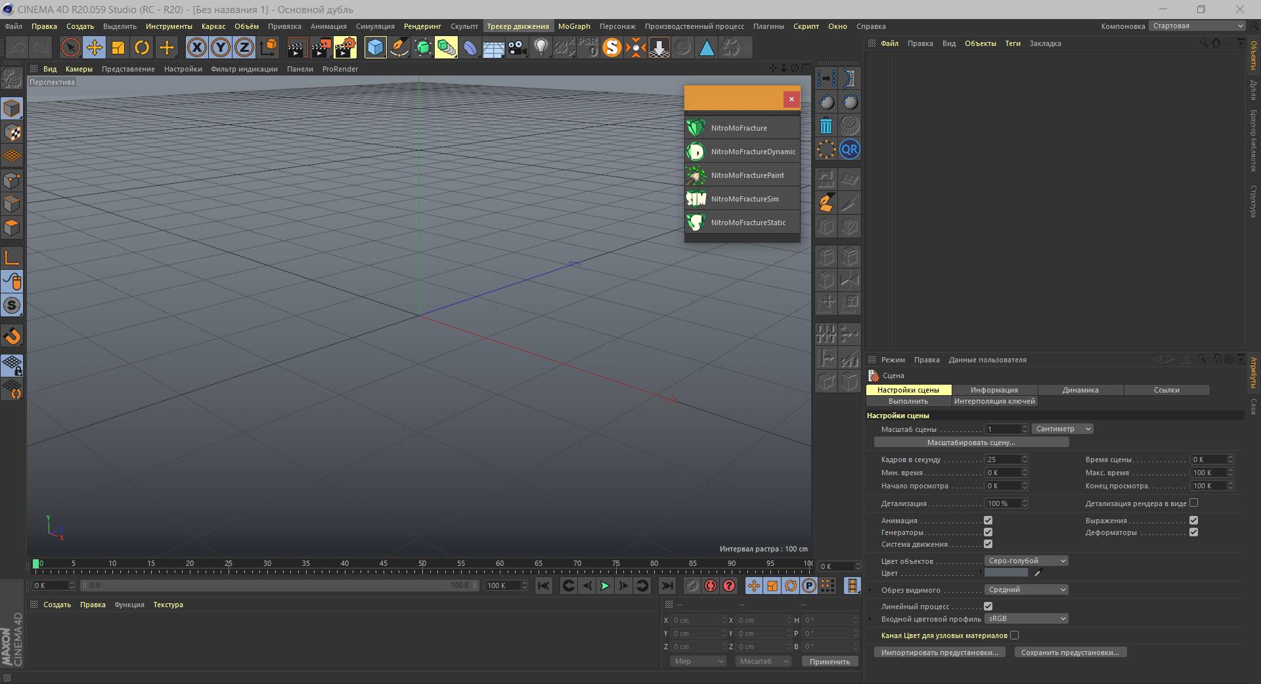Toggle the Система движения checkbox

(988, 544)
